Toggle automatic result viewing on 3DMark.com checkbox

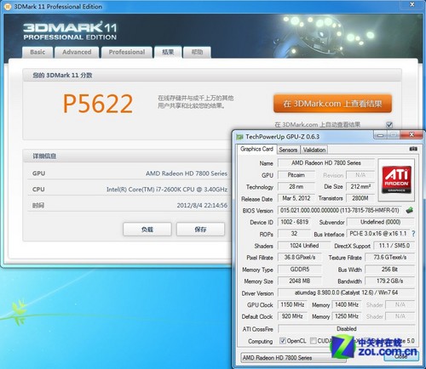pos(389,125)
